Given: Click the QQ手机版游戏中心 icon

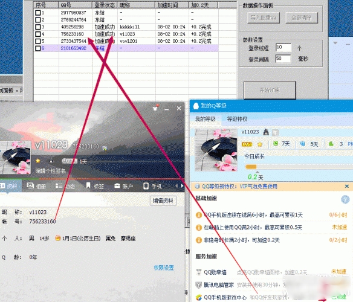Looking at the screenshot, I should (198, 298).
